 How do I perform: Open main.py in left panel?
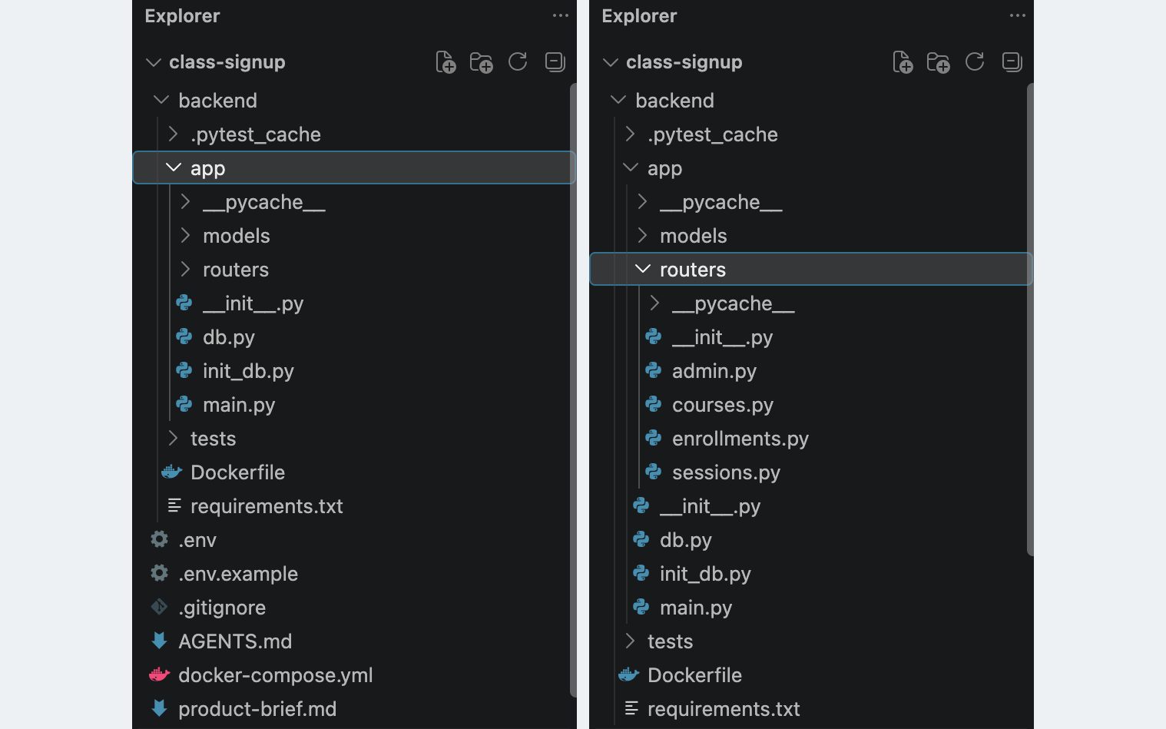[x=239, y=405]
